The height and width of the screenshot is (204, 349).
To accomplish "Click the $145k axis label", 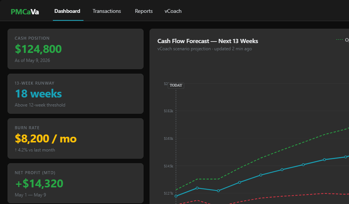I will (168, 166).
